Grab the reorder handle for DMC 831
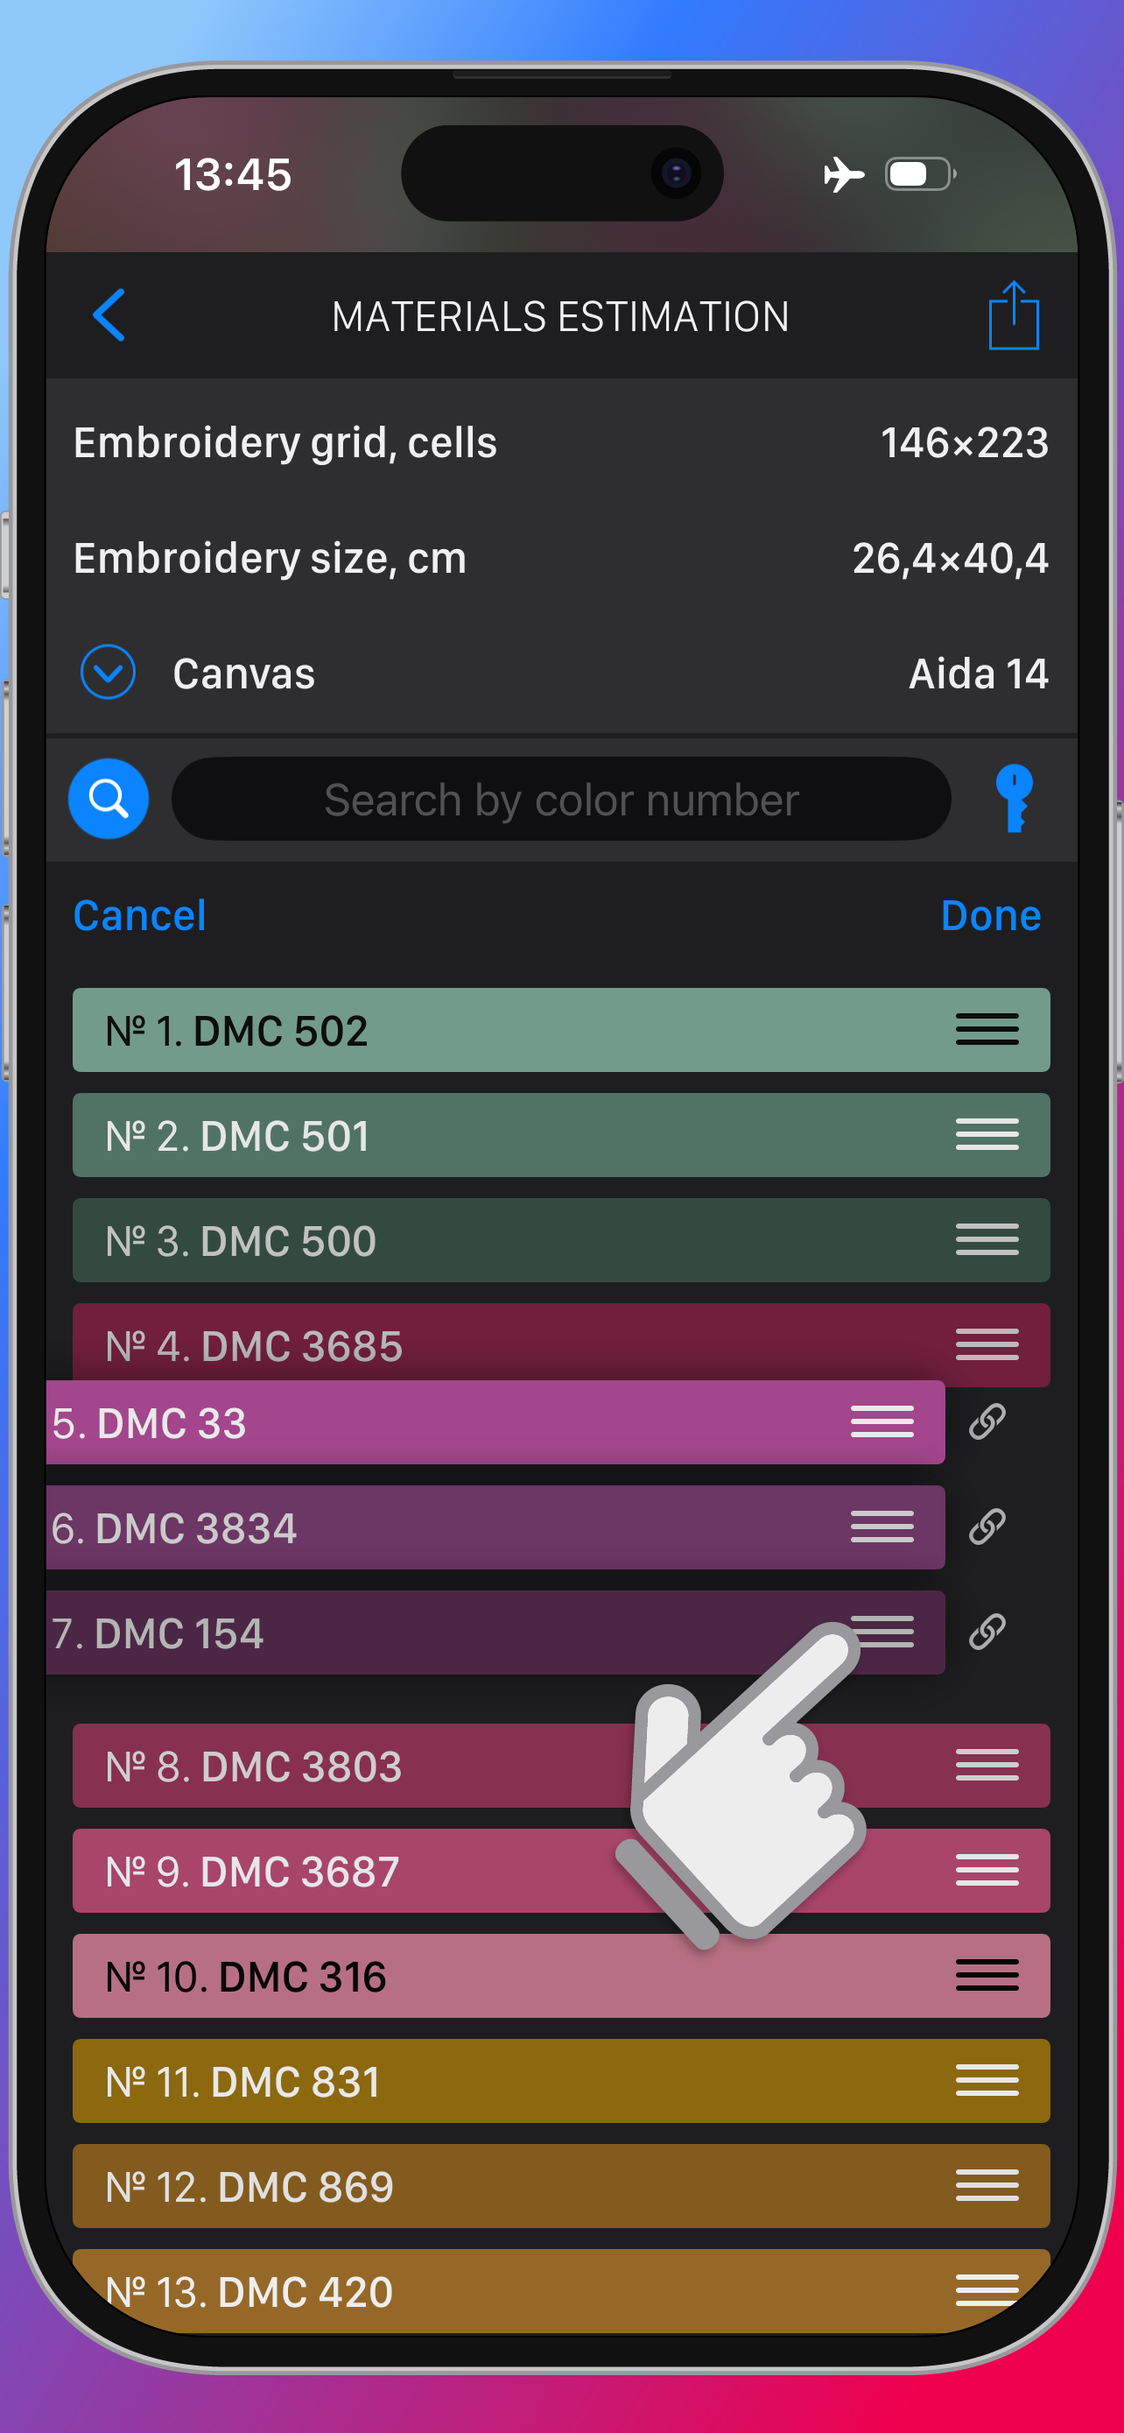The image size is (1124, 2433). pos(987,2080)
